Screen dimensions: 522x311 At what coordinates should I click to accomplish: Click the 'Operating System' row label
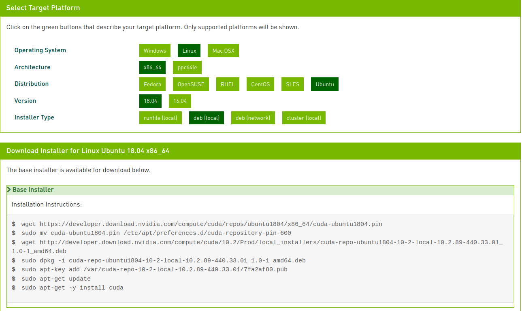(x=40, y=50)
